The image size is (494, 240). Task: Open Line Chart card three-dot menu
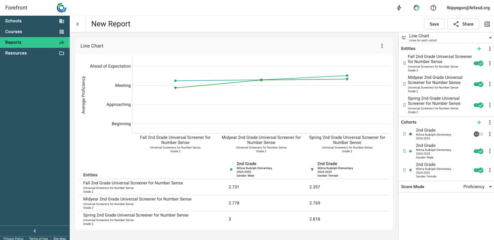(x=382, y=46)
